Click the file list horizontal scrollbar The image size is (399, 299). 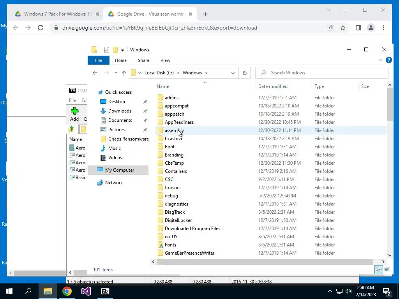pyautogui.click(x=265, y=262)
